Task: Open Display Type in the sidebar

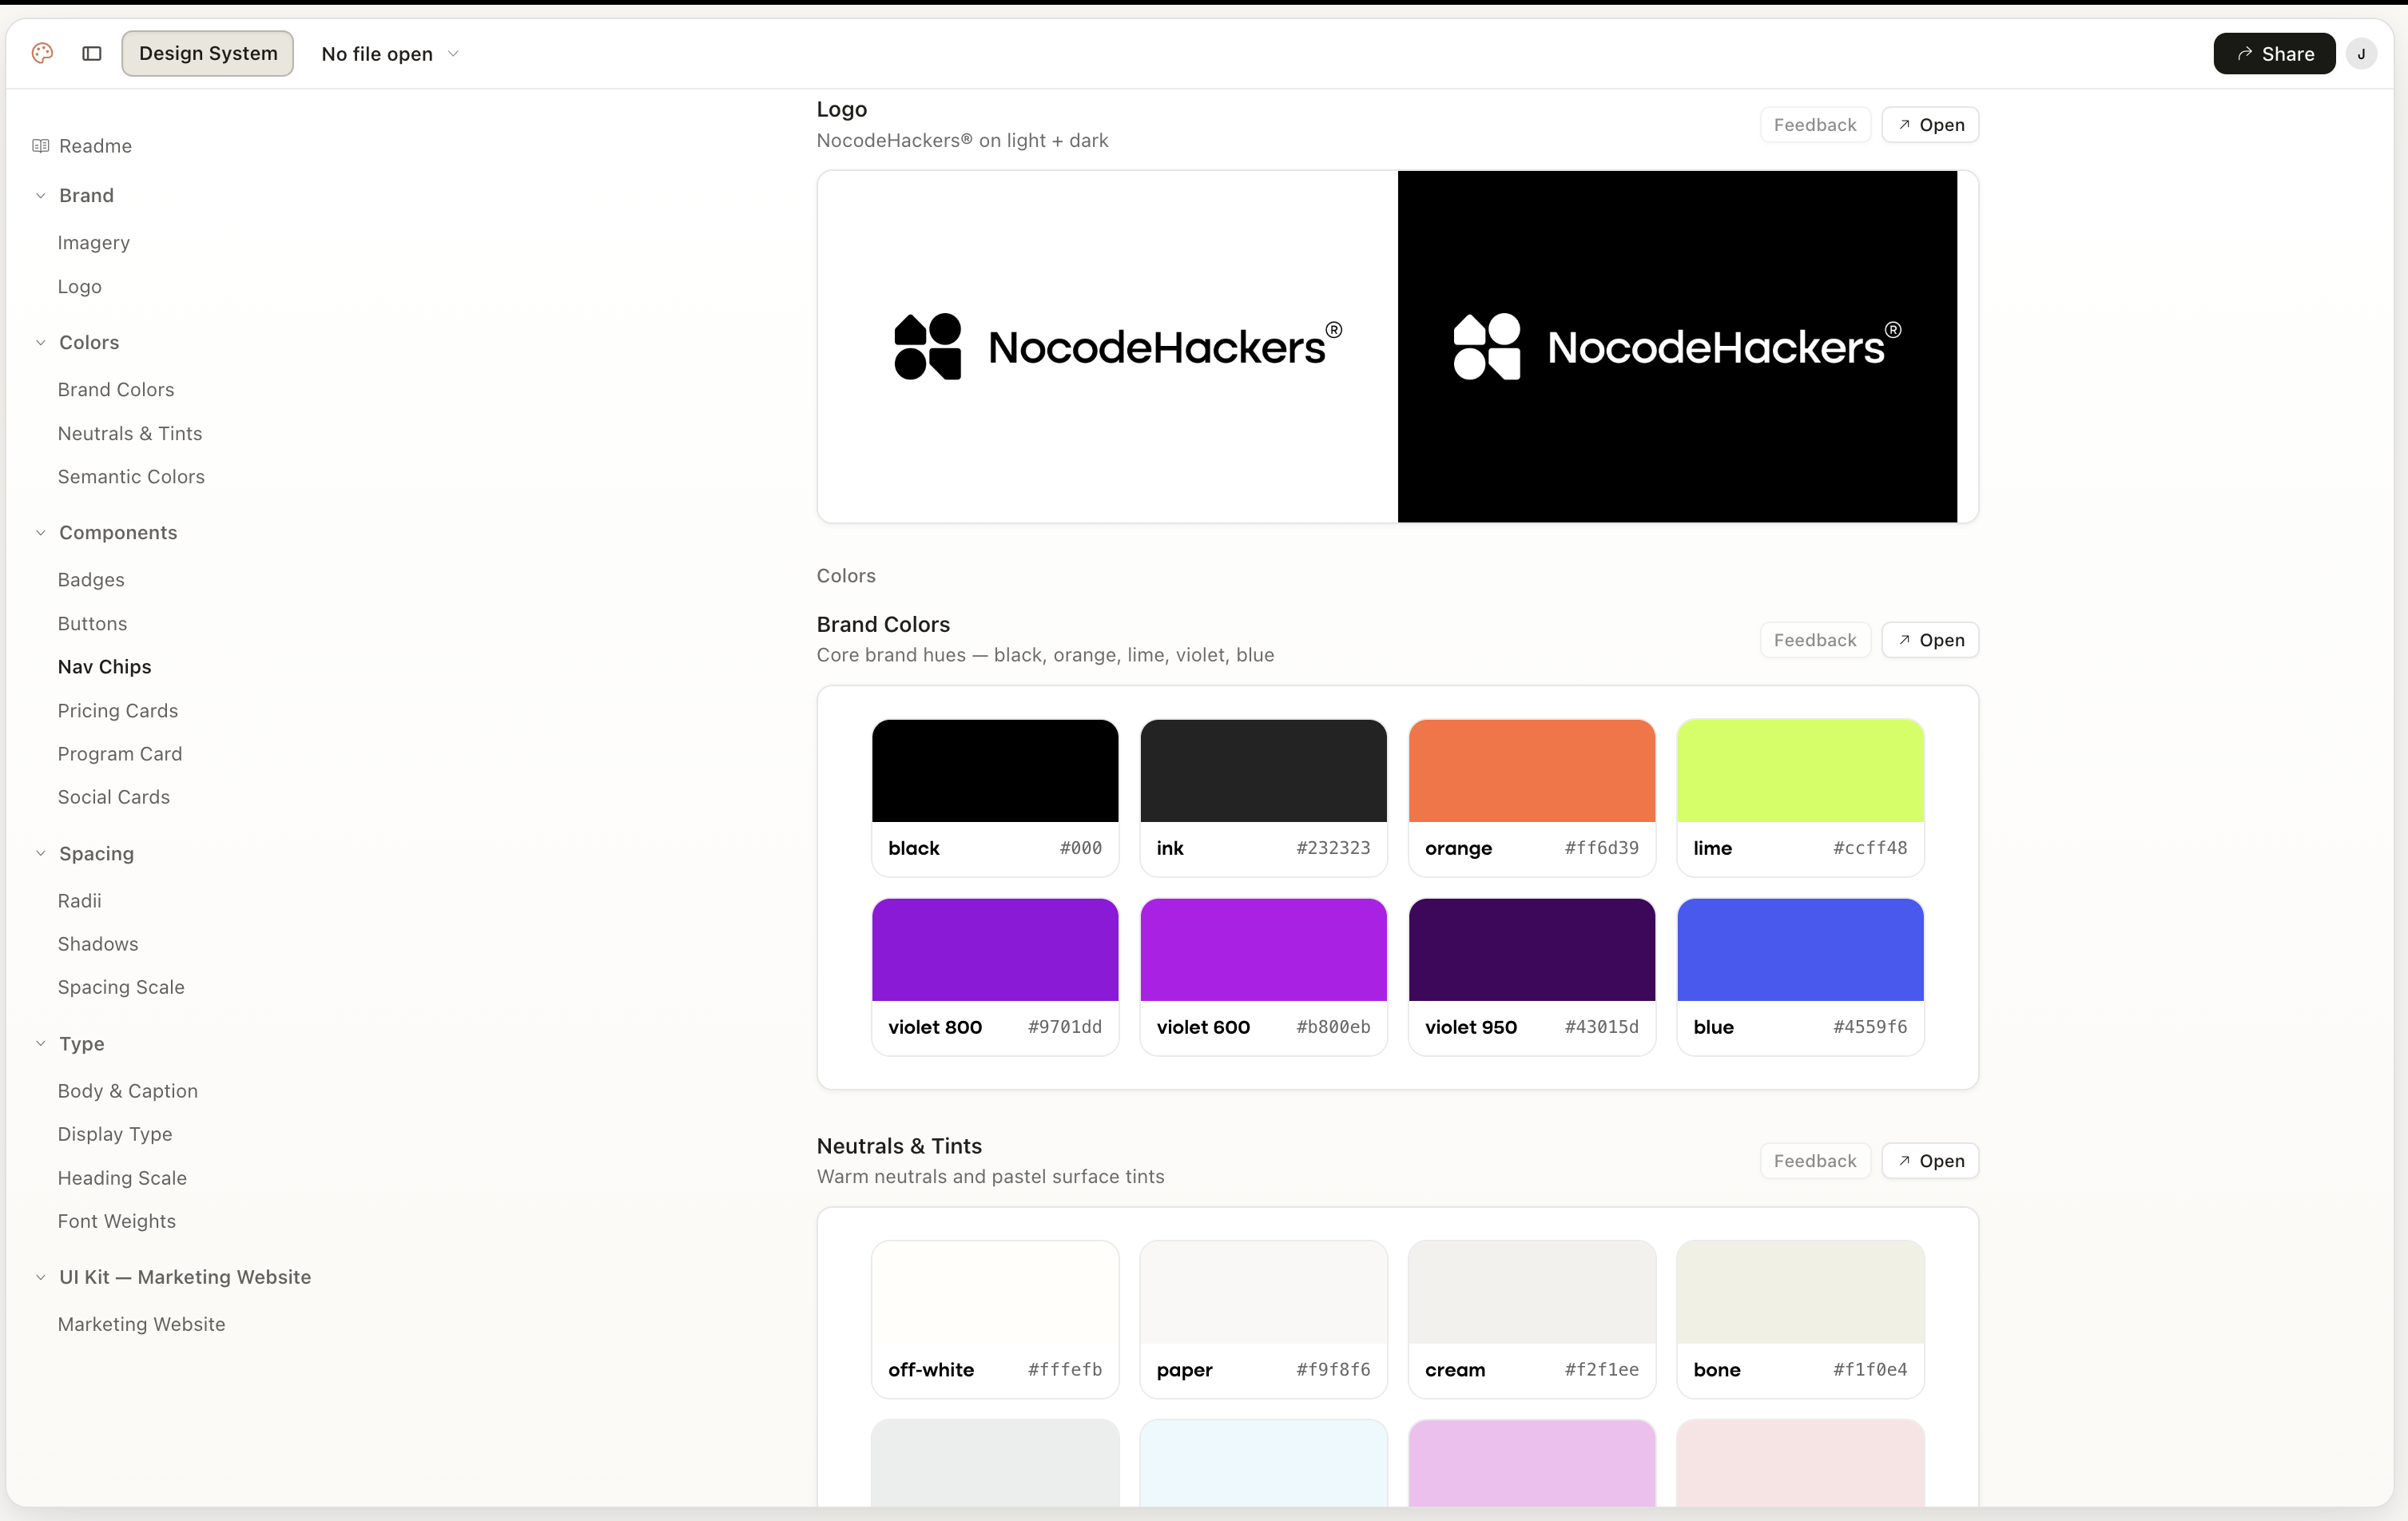Action: coord(115,1134)
